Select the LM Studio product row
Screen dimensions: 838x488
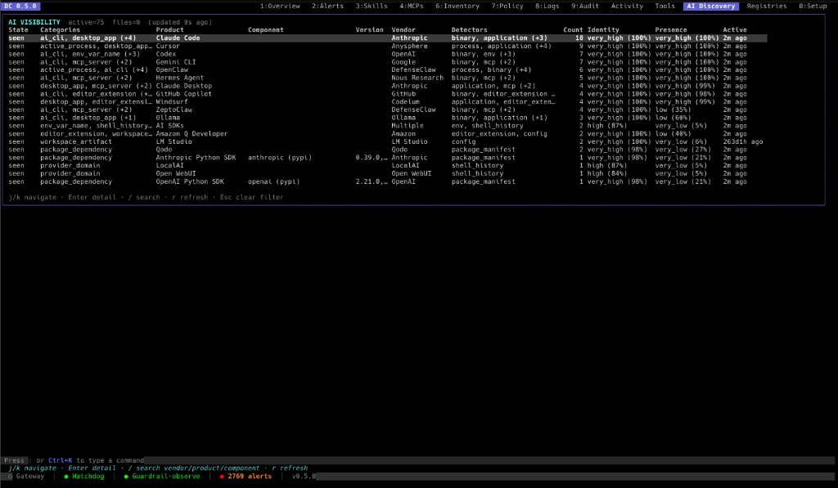tap(387, 142)
